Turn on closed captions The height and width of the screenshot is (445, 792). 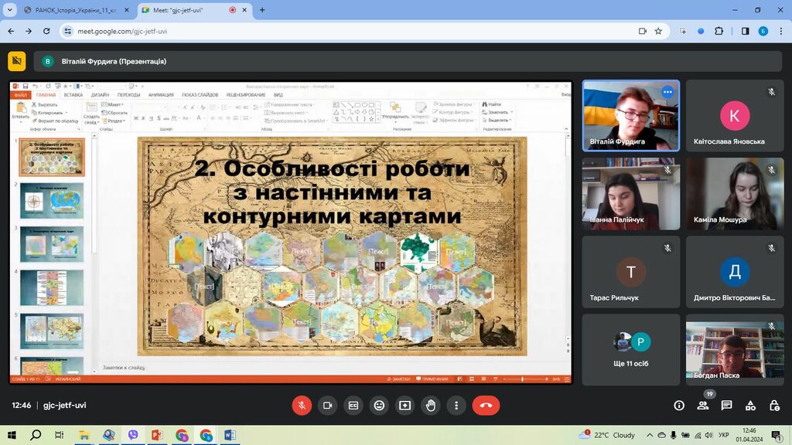353,406
